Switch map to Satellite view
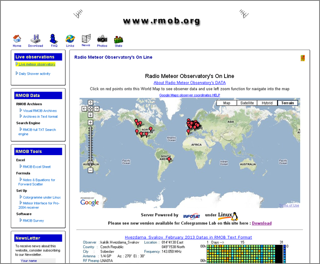 pos(247,103)
